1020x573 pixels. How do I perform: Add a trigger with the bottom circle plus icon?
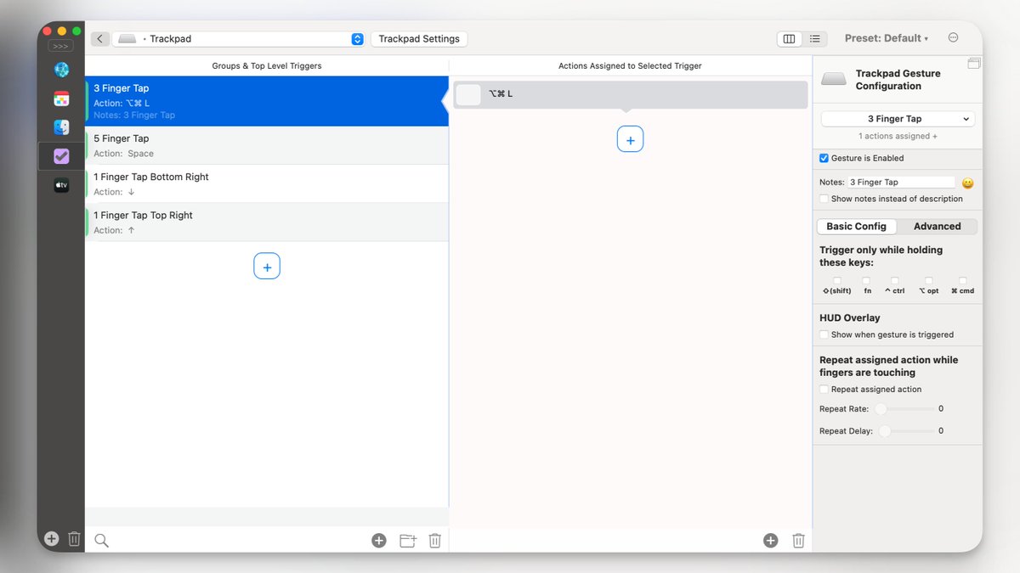[379, 541]
